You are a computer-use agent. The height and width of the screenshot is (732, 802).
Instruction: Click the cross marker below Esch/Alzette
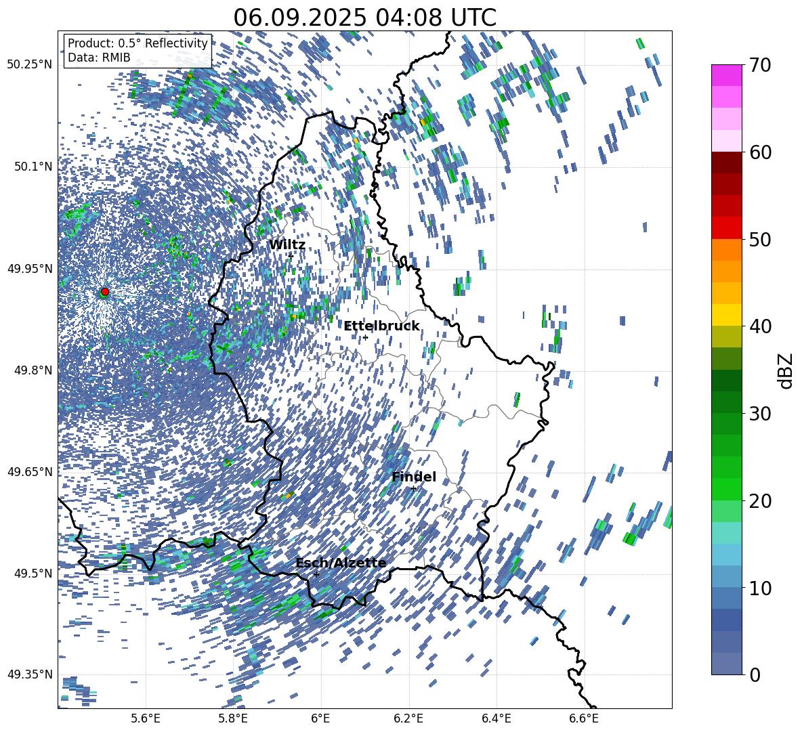click(x=316, y=574)
